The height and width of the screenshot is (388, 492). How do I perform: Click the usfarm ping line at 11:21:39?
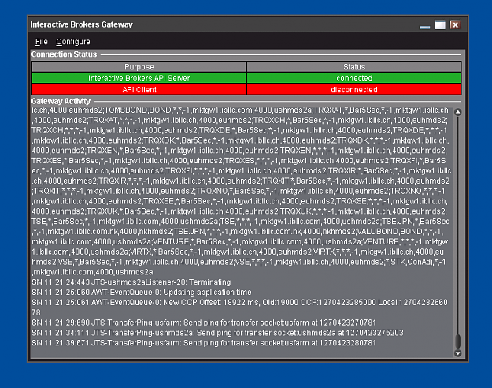tap(204, 343)
